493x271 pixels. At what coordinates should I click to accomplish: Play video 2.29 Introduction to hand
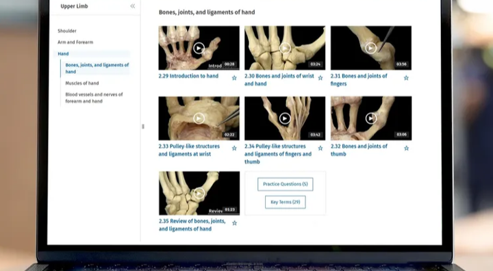pyautogui.click(x=199, y=48)
